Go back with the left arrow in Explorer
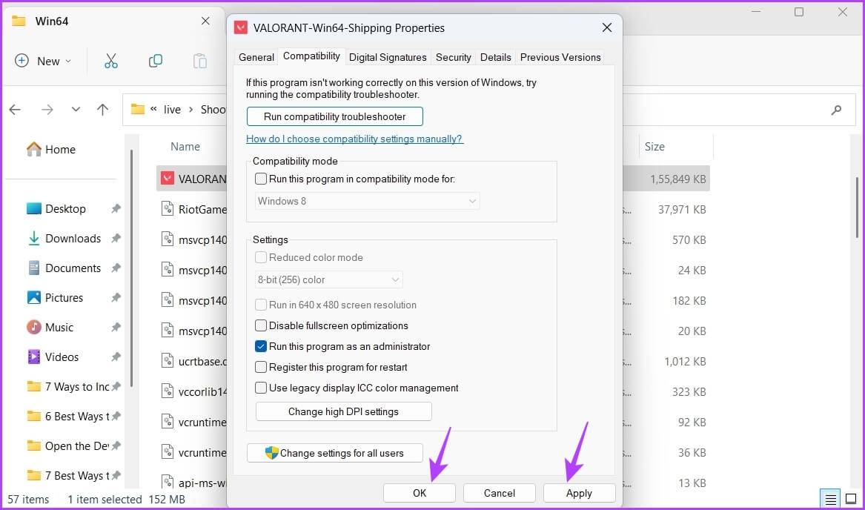The height and width of the screenshot is (510, 865). (15, 109)
